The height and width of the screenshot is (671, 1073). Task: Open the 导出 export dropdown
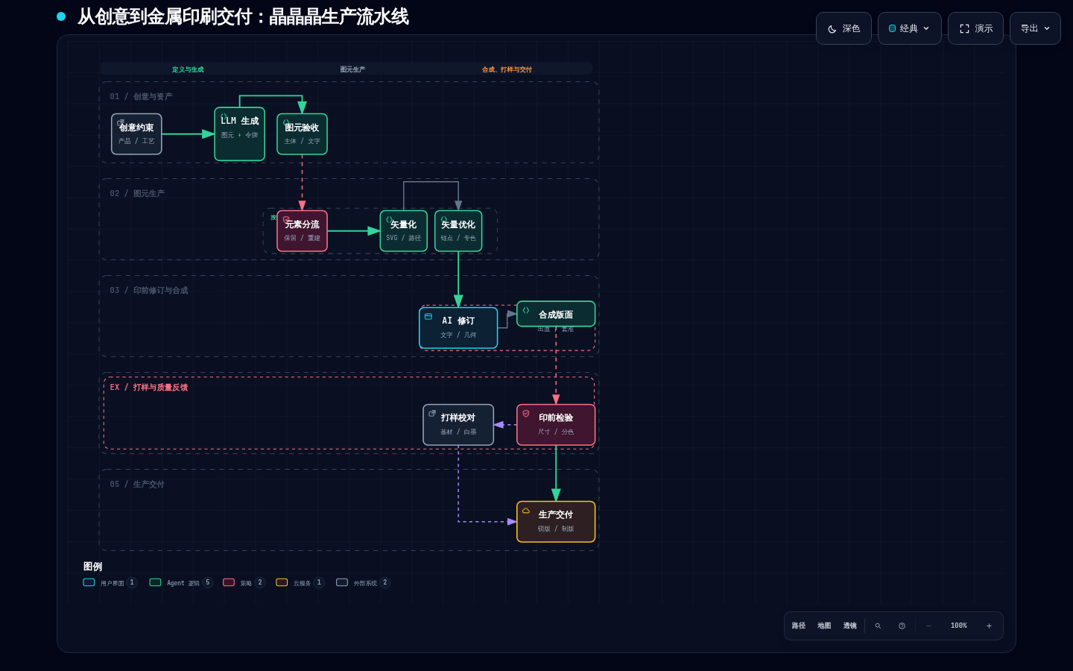(x=1035, y=28)
